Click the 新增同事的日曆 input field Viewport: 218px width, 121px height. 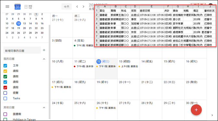[x=22, y=50]
